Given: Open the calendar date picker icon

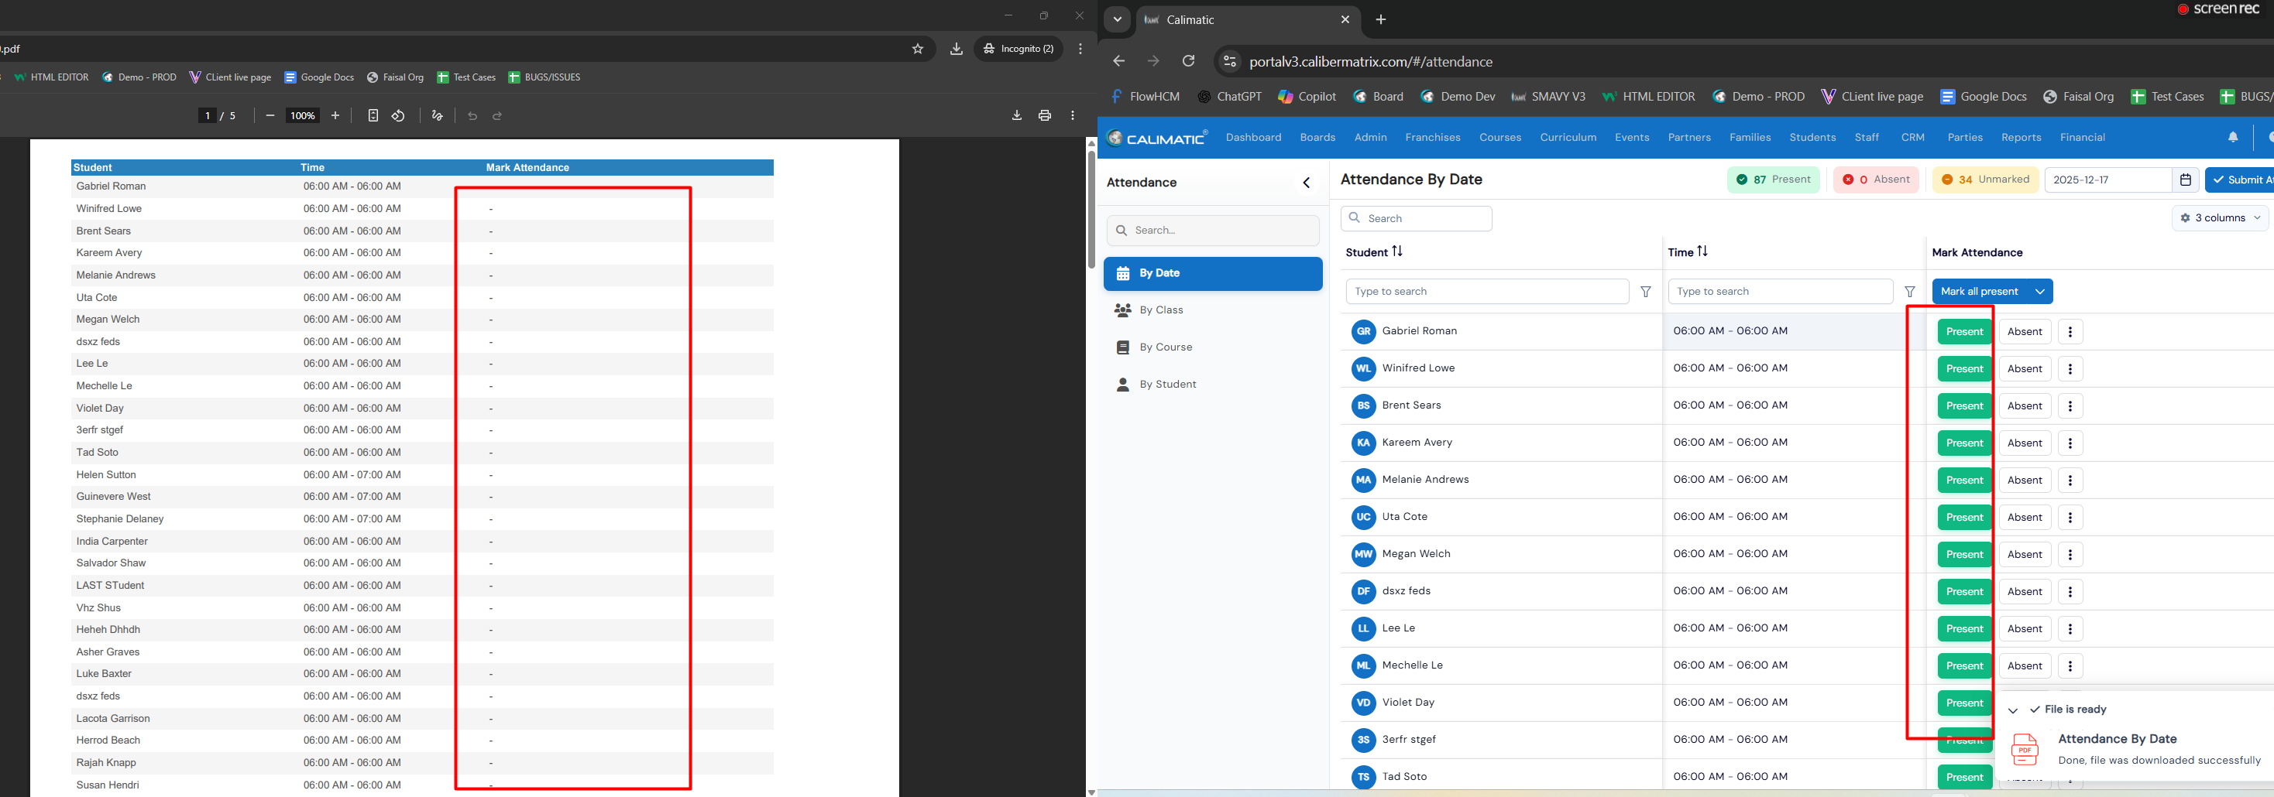Looking at the screenshot, I should coord(2186,180).
